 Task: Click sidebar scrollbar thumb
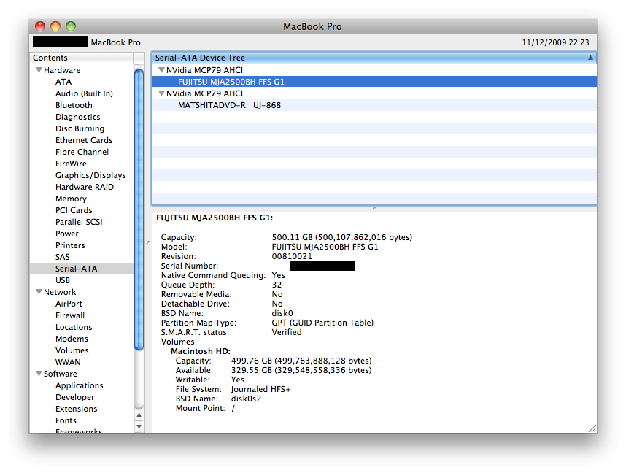click(x=139, y=209)
